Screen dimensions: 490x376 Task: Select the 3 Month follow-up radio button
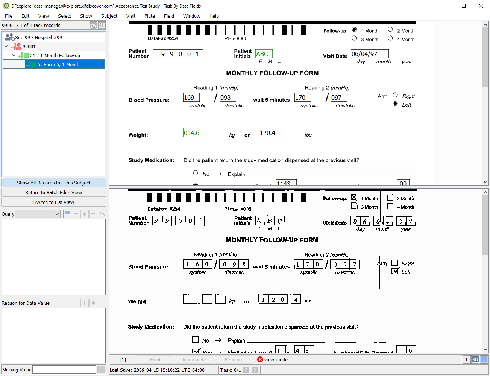point(354,38)
